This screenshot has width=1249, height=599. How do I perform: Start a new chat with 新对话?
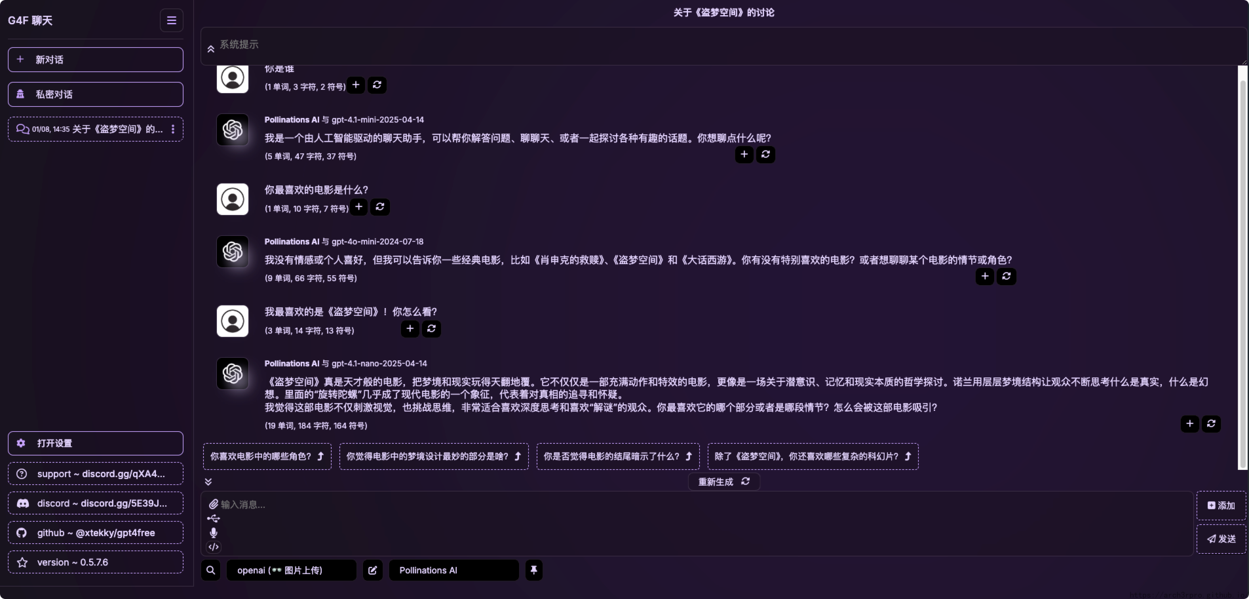(96, 60)
